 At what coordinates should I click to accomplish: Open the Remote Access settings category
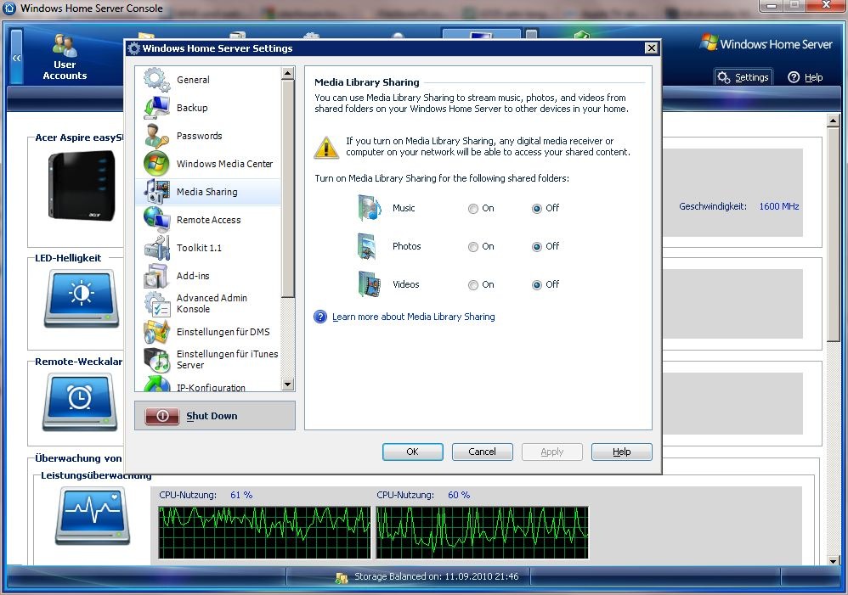point(208,220)
